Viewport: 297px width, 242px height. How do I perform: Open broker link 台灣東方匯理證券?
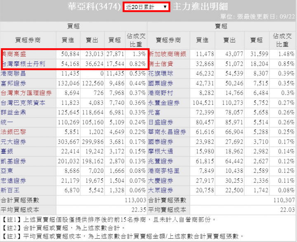tap(26, 93)
